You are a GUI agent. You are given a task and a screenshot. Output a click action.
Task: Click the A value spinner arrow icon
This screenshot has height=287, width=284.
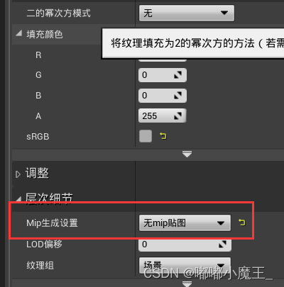tap(177, 116)
